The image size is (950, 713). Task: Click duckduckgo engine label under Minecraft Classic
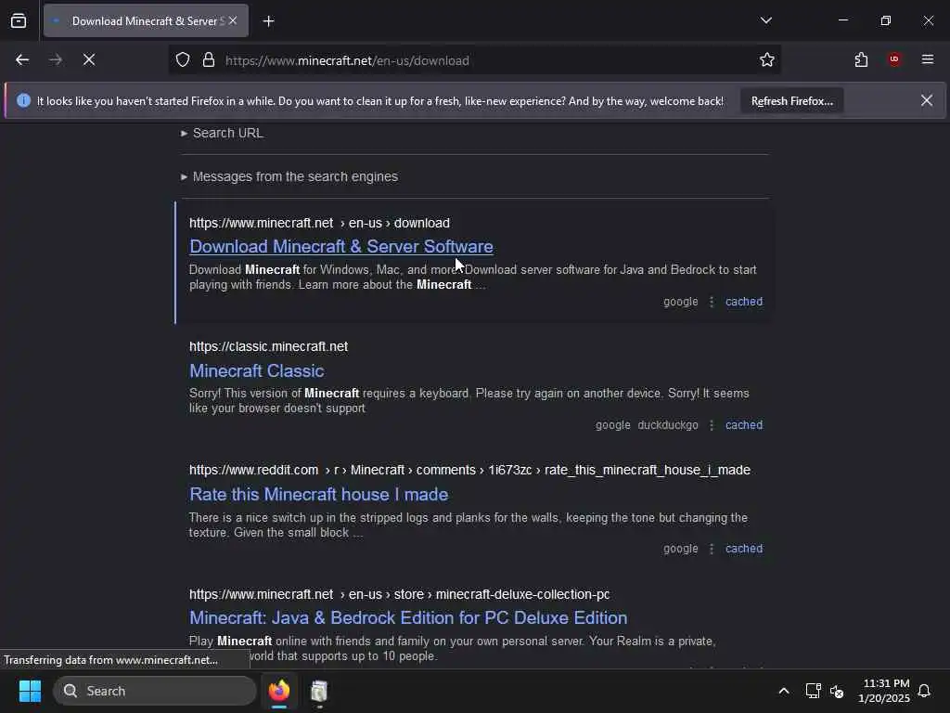(668, 425)
